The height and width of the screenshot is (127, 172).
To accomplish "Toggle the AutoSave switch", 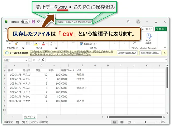I will tap(25, 22).
